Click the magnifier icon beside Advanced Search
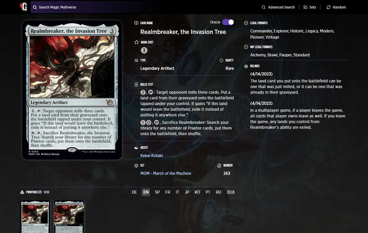 tap(263, 7)
